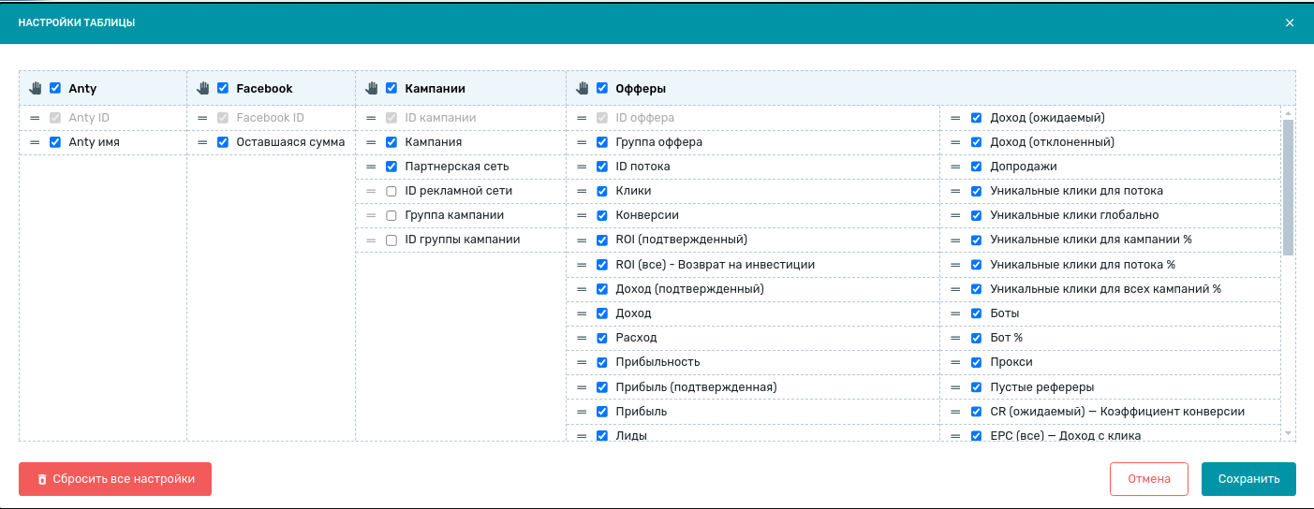Click drag handle beside ID потока
Screen dimensions: 1314x509
(x=582, y=167)
